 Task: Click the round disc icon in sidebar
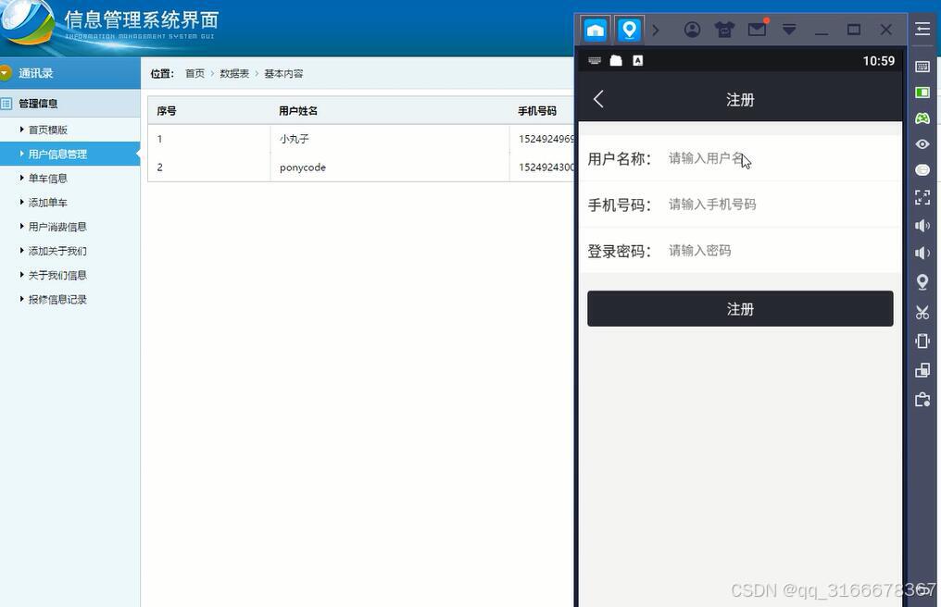pos(922,170)
